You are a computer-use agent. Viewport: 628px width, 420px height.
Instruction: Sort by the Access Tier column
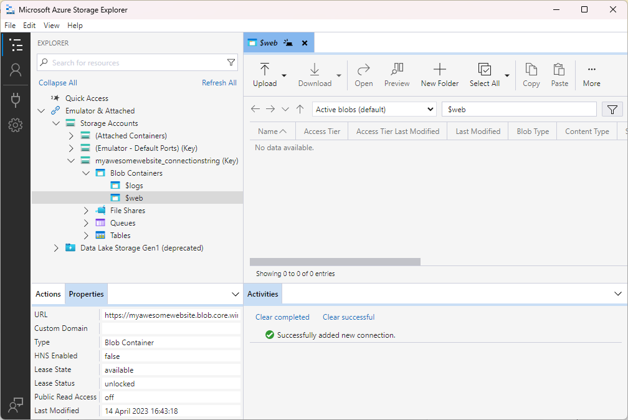[321, 131]
